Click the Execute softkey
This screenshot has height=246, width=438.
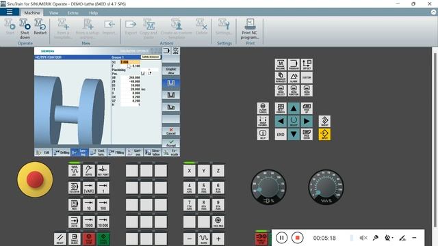point(171,152)
